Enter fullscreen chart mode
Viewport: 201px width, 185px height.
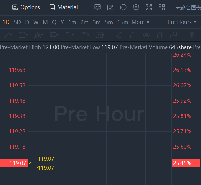click(x=149, y=7)
